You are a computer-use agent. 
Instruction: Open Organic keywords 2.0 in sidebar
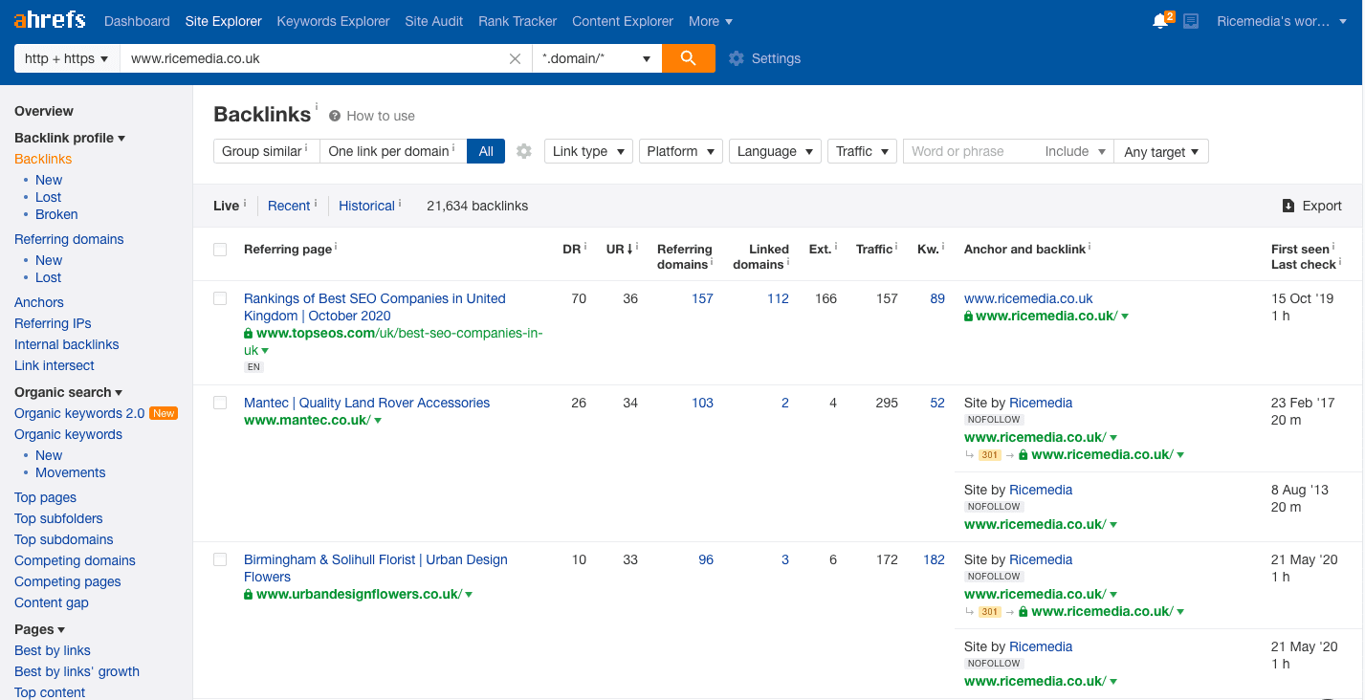(x=79, y=413)
